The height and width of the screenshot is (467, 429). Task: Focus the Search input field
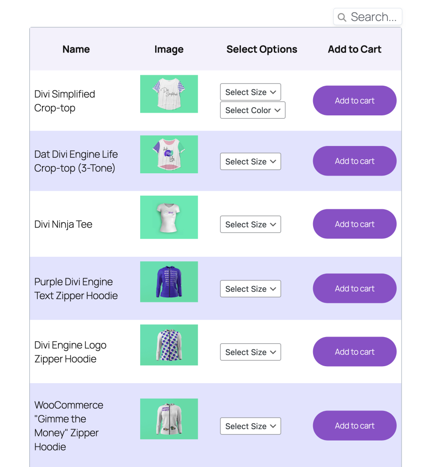(367, 17)
